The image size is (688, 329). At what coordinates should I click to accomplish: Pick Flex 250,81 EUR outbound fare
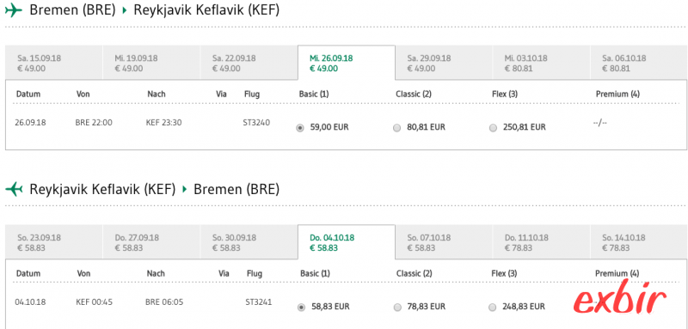pyautogui.click(x=493, y=128)
